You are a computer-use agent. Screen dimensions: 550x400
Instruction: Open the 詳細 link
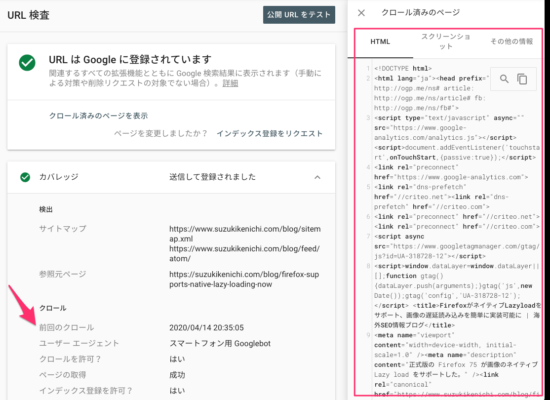(x=230, y=83)
